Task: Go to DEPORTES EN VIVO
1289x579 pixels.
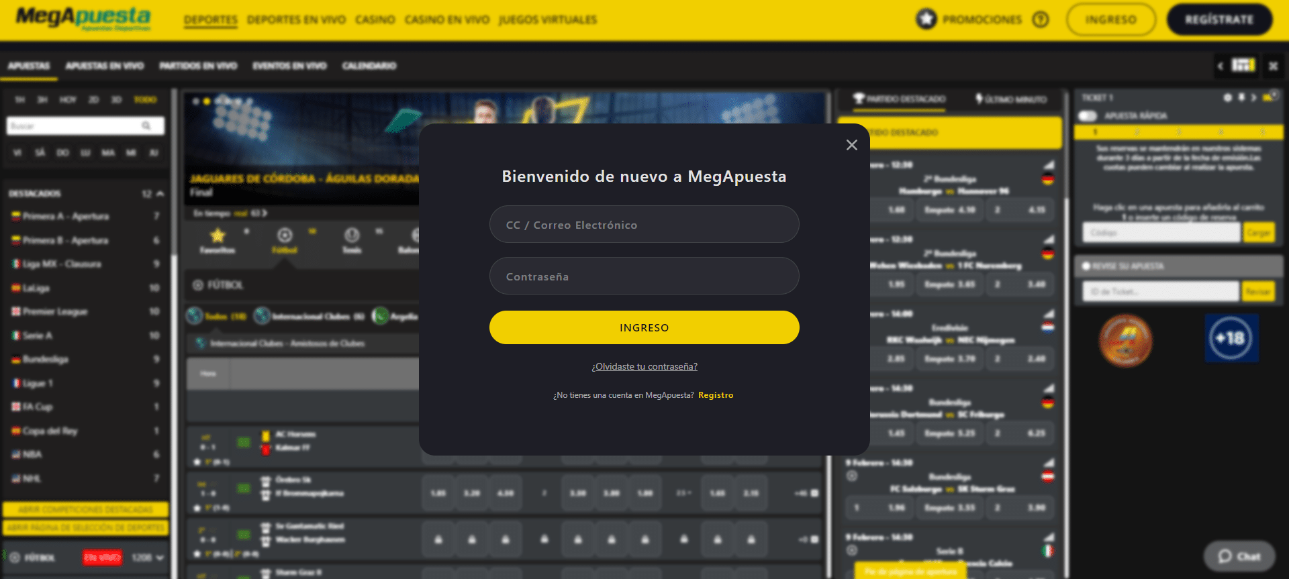Action: 296,20
